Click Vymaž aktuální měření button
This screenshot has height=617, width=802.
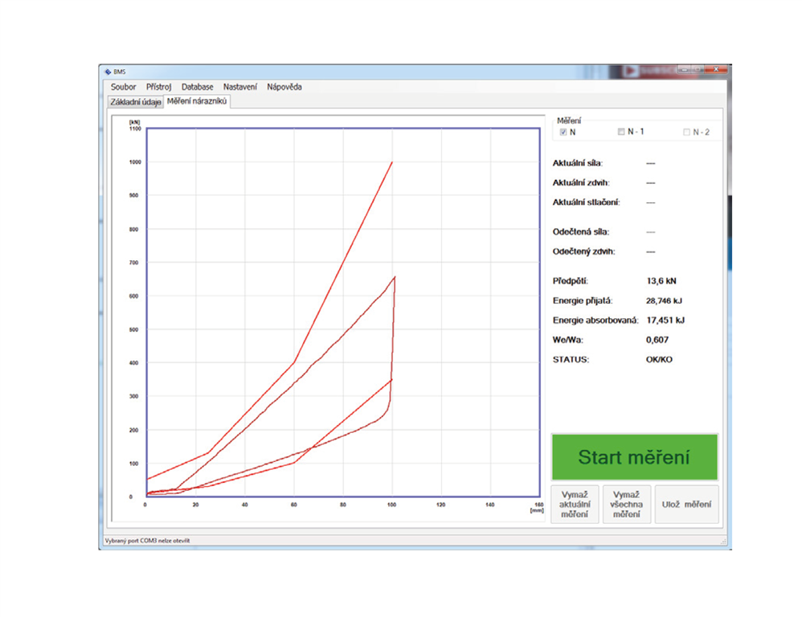pos(575,505)
